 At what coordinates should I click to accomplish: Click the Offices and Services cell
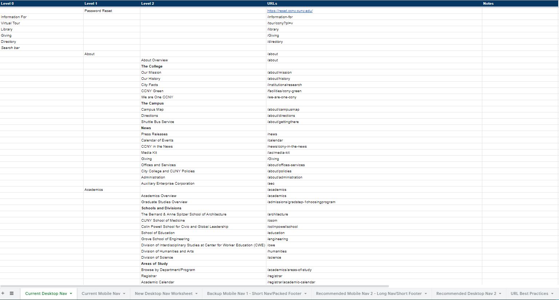tap(203, 165)
